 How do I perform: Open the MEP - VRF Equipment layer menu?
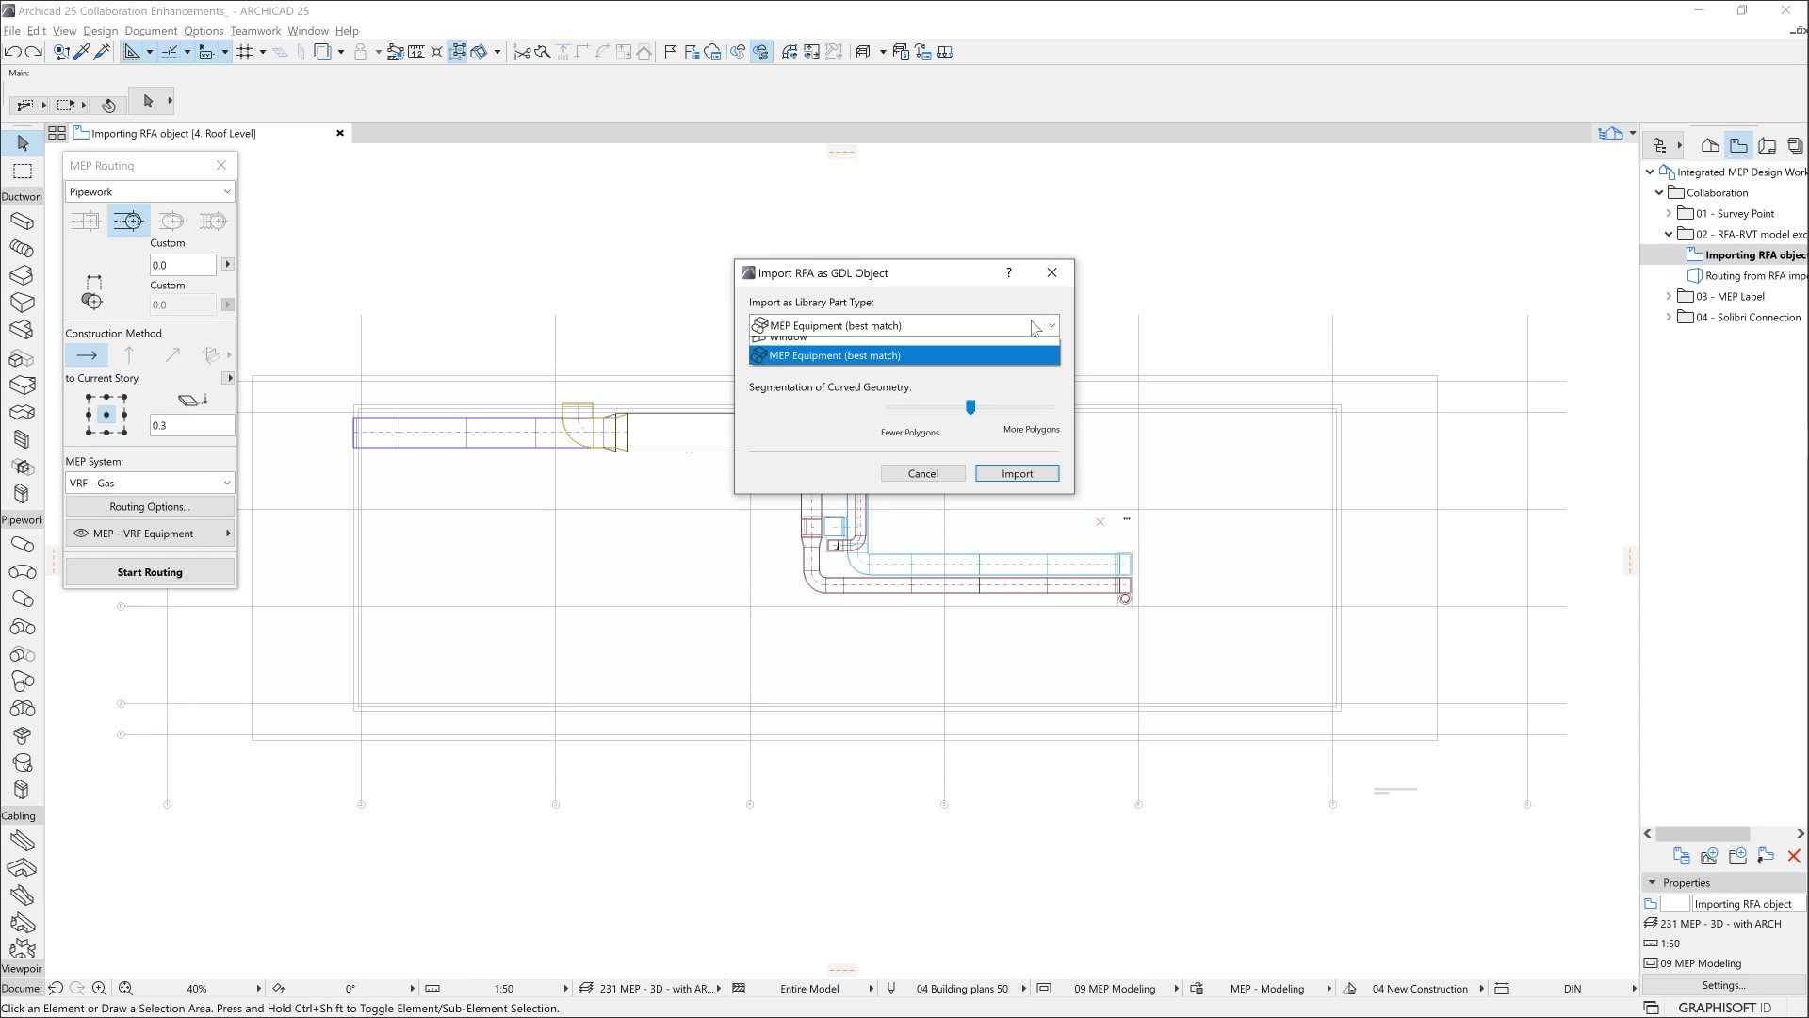150,534
